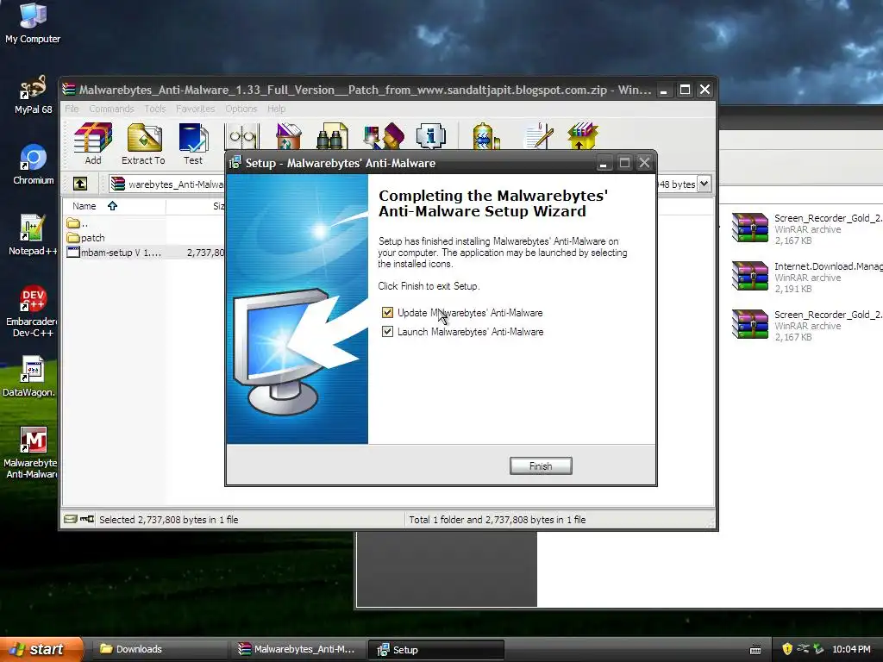The height and width of the screenshot is (662, 883).
Task: Open the File menu in WinRAR
Action: coord(72,109)
